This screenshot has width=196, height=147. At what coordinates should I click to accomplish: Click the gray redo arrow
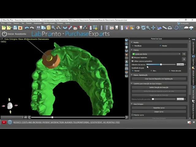click(x=32, y=28)
